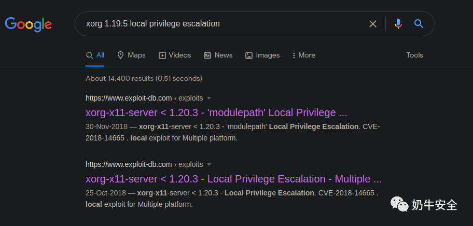Screen dimensions: 473x226
Task: Clear the search query with the X icon
Action: coord(373,24)
